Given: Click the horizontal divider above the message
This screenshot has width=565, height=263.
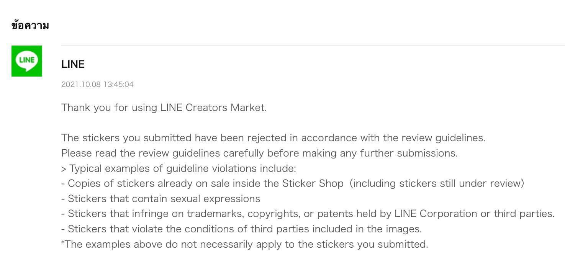Looking at the screenshot, I should (313, 45).
